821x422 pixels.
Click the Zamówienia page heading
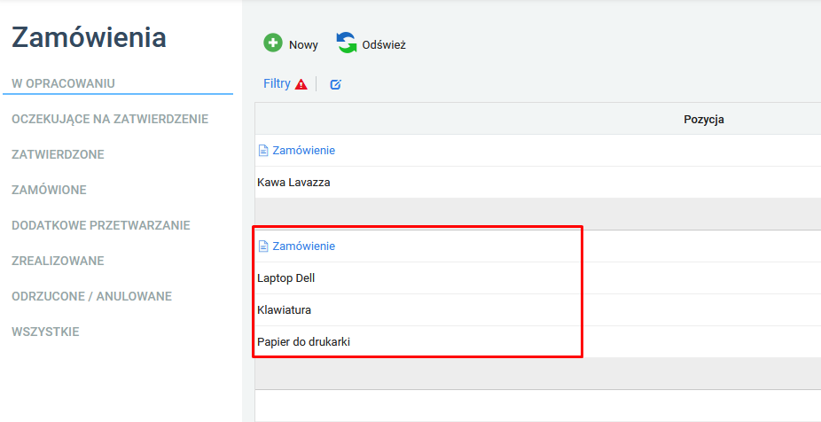coord(89,38)
